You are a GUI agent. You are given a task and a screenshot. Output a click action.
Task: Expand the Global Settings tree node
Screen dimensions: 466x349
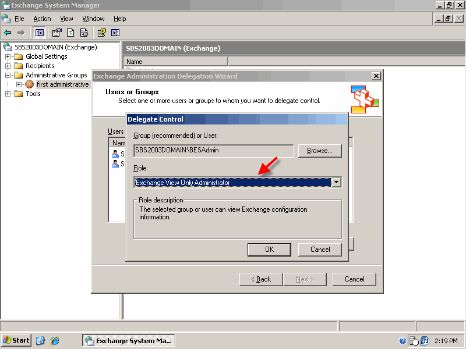coord(8,56)
